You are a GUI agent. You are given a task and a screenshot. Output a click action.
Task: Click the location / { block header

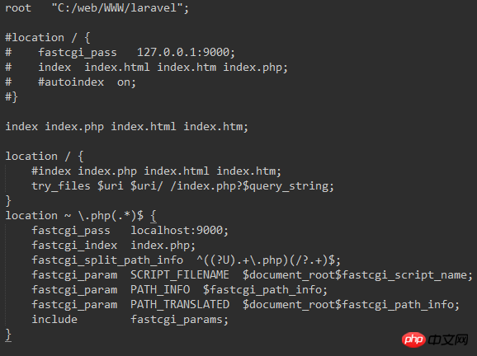pyautogui.click(x=45, y=157)
